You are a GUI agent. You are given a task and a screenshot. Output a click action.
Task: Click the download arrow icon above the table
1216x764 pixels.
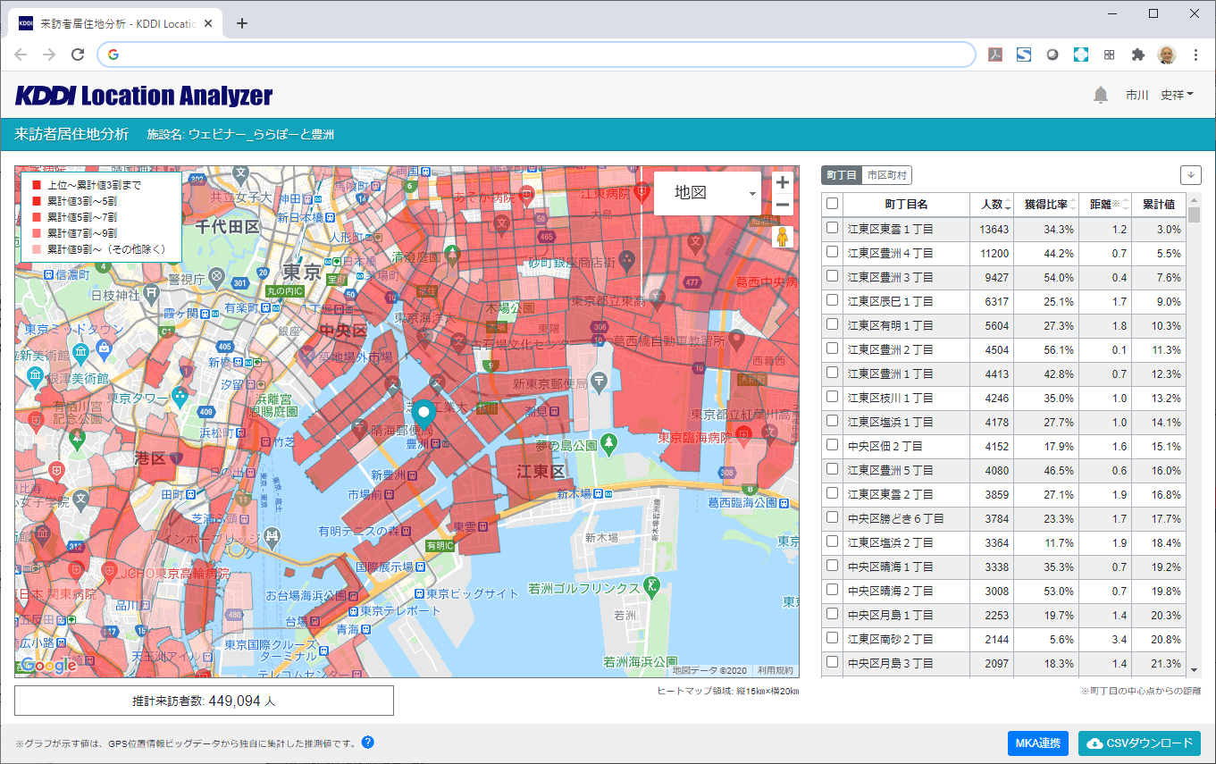click(1191, 175)
